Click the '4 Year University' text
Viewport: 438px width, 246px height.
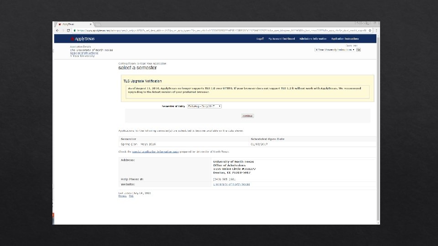coord(82,56)
